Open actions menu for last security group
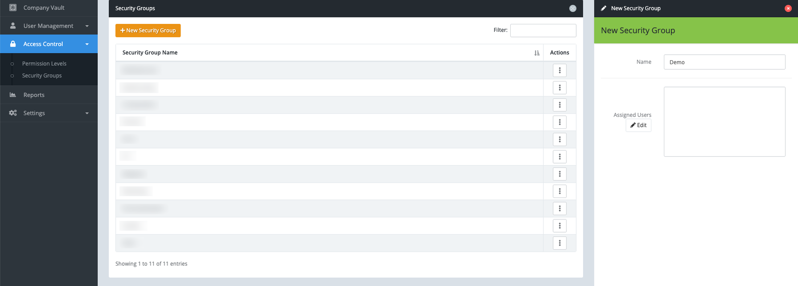The image size is (798, 286). [x=560, y=243]
